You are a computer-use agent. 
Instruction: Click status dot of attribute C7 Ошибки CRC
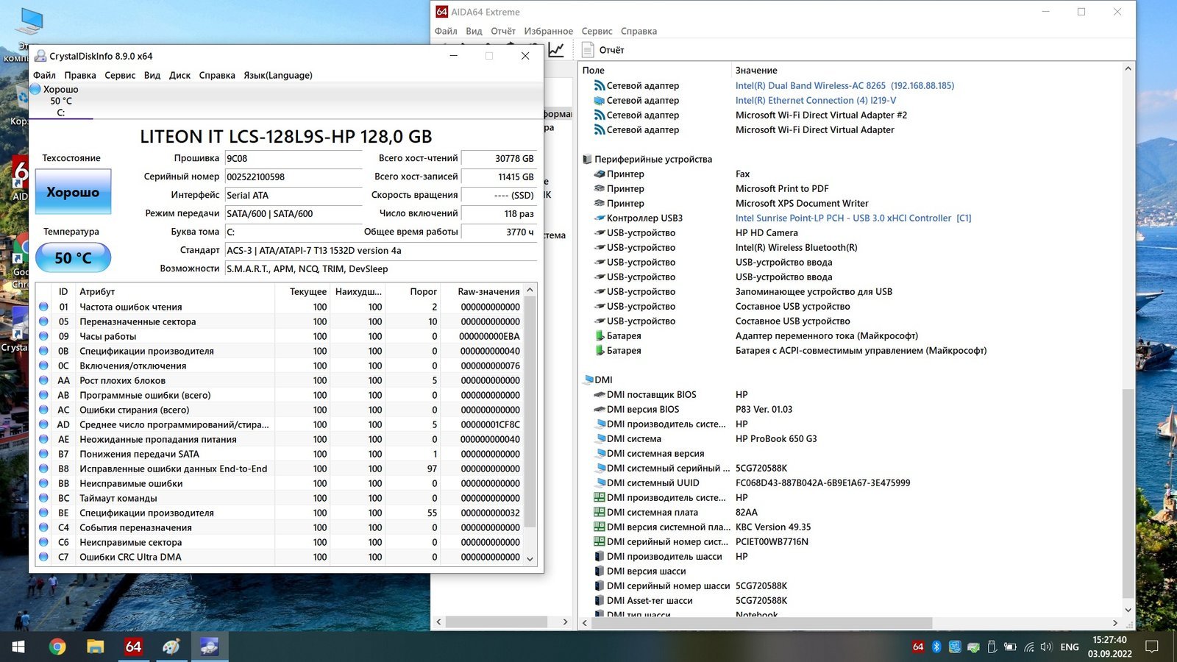click(x=43, y=557)
